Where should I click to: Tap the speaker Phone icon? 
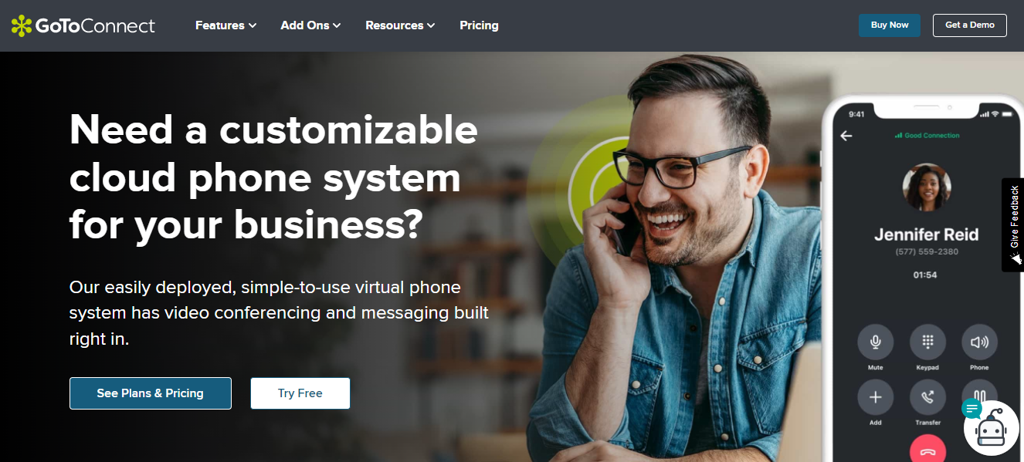click(979, 342)
